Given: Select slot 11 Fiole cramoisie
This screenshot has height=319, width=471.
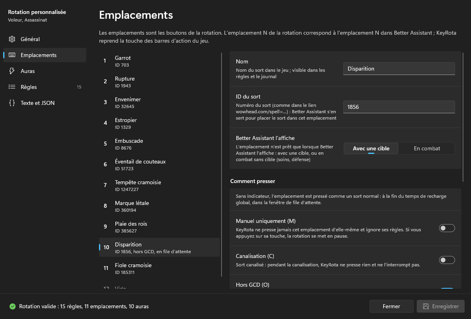Looking at the screenshot, I should click(160, 268).
